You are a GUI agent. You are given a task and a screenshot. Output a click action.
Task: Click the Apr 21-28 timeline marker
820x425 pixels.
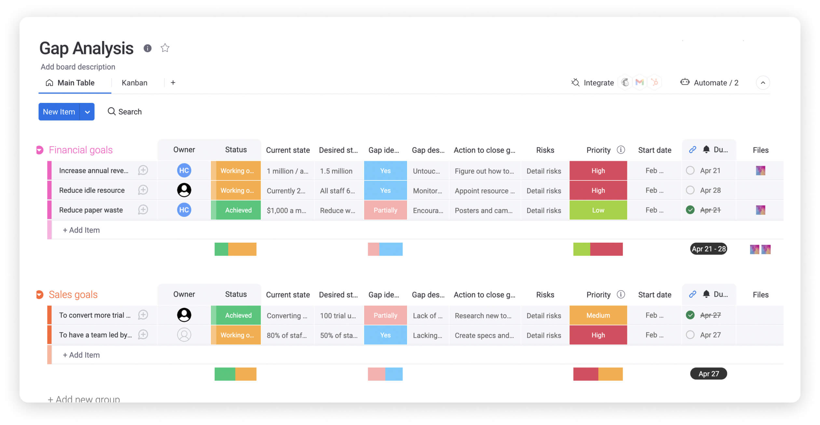pos(708,249)
